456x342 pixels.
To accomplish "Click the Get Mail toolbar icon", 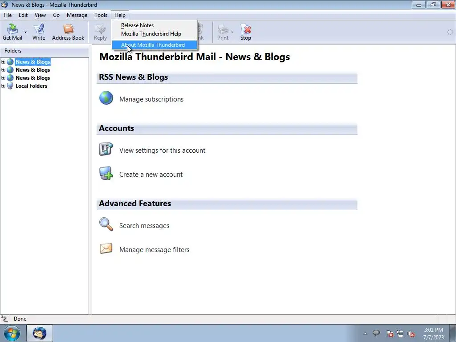I will pos(12,29).
